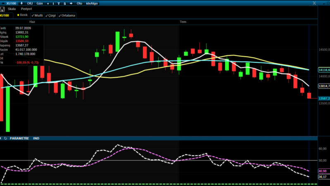Click the back arrow icon before XU100

(x=3, y=3)
